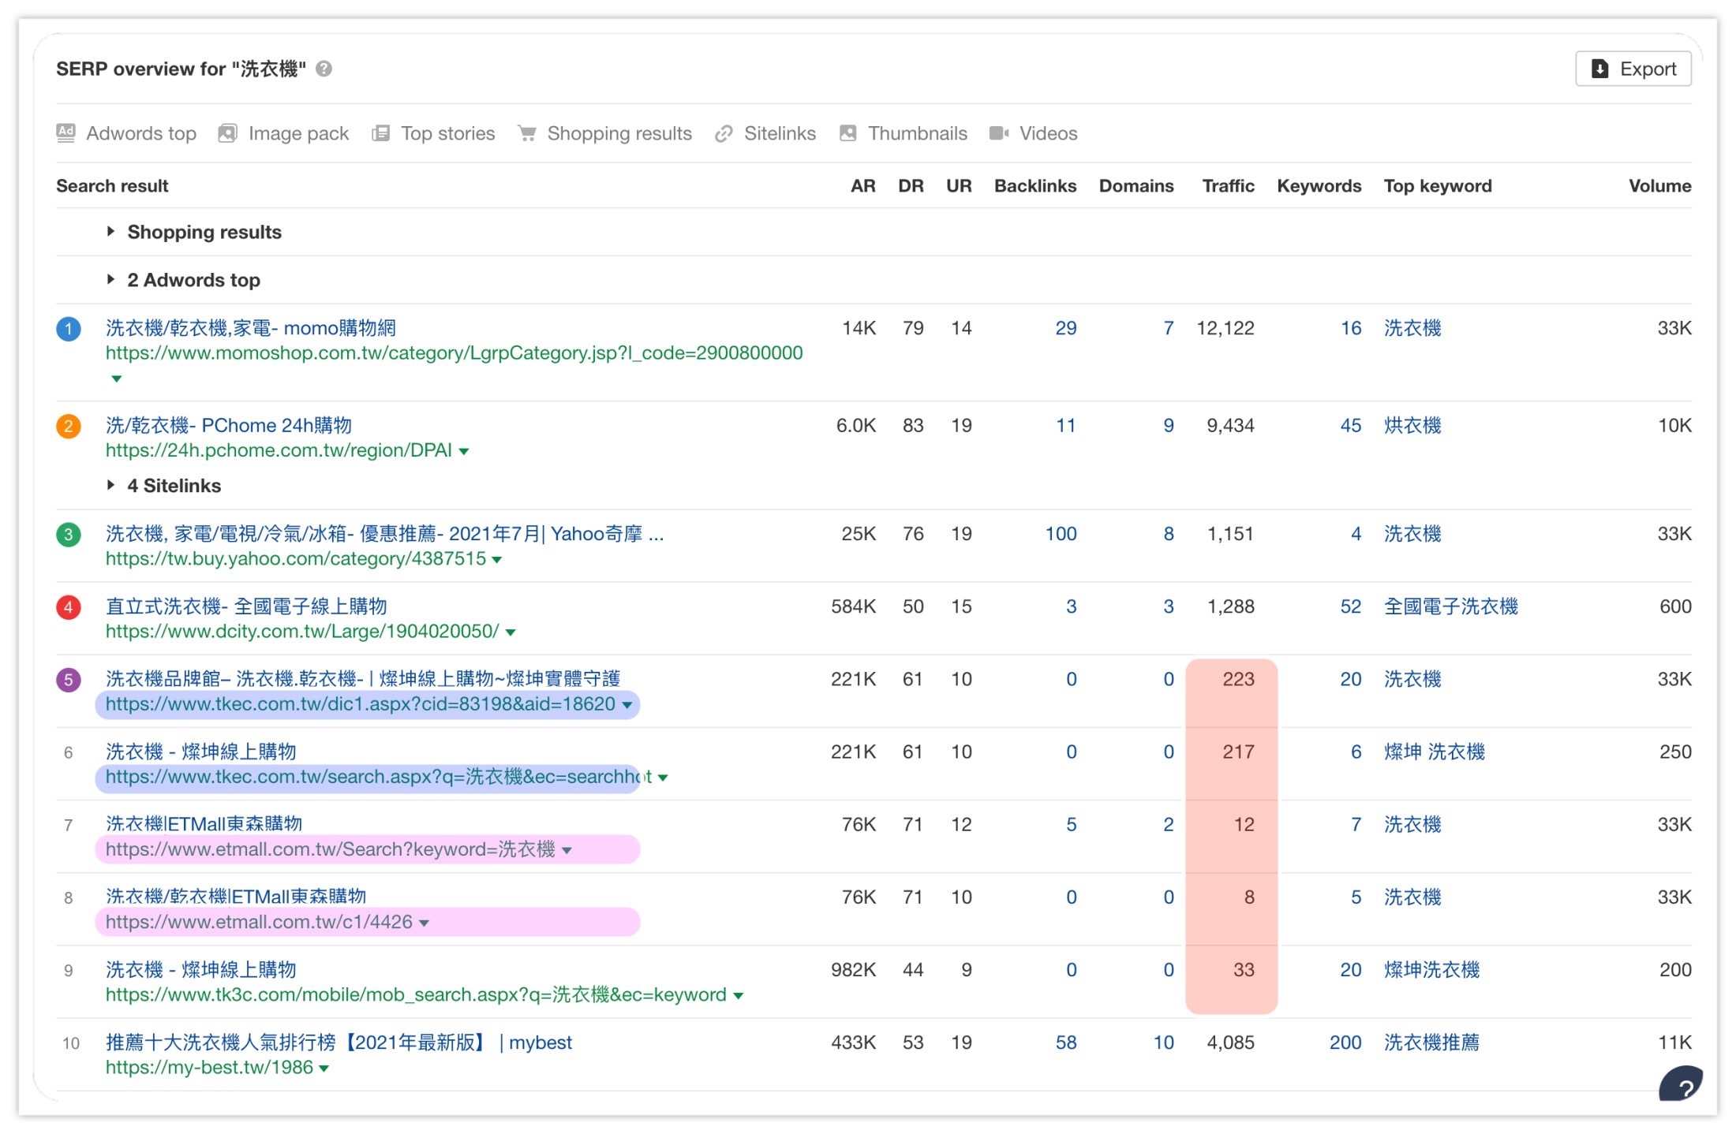Click the Traffic column header
The width and height of the screenshot is (1736, 1134).
pos(1227,186)
